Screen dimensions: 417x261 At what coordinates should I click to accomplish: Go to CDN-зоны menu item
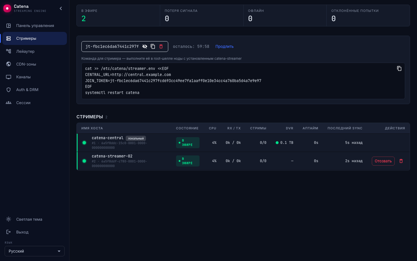34,64
